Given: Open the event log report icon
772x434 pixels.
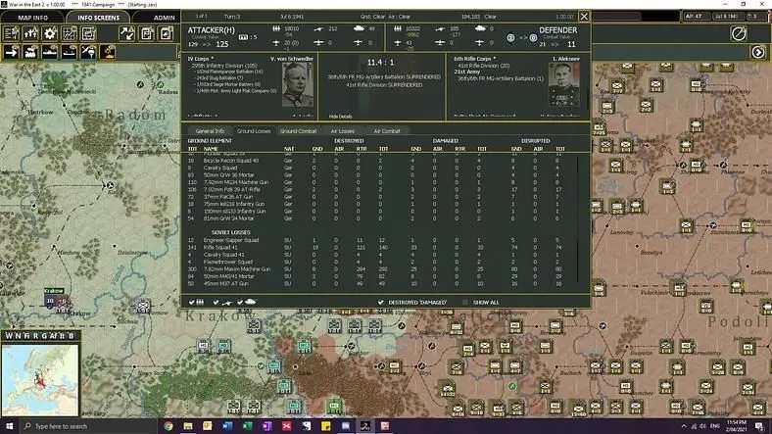Looking at the screenshot, I should point(147,33).
